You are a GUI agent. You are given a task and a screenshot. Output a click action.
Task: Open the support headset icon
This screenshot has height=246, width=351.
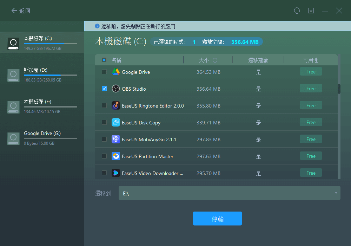point(297,11)
